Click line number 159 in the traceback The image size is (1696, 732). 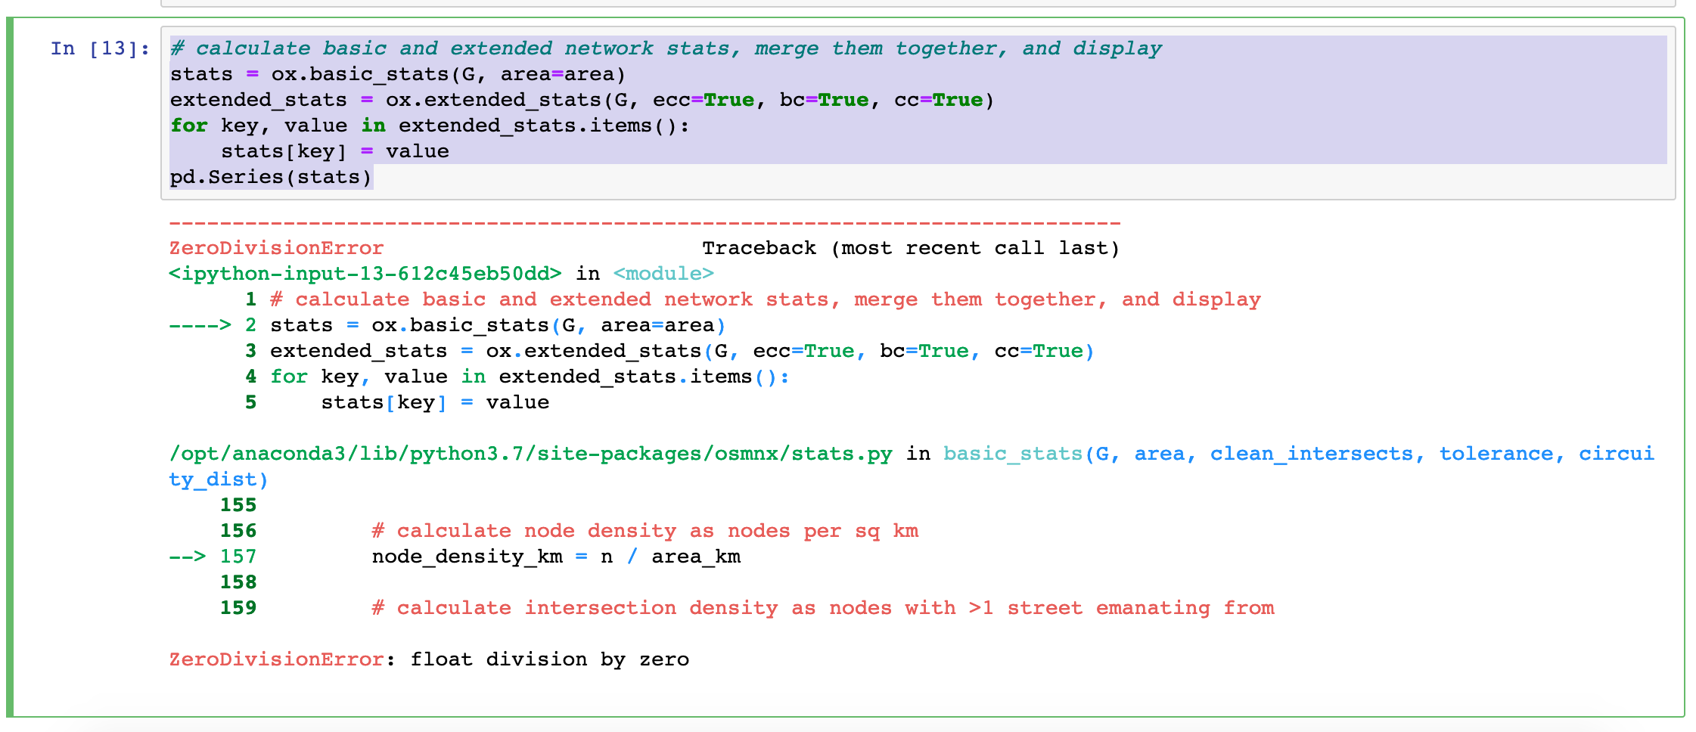coord(238,607)
